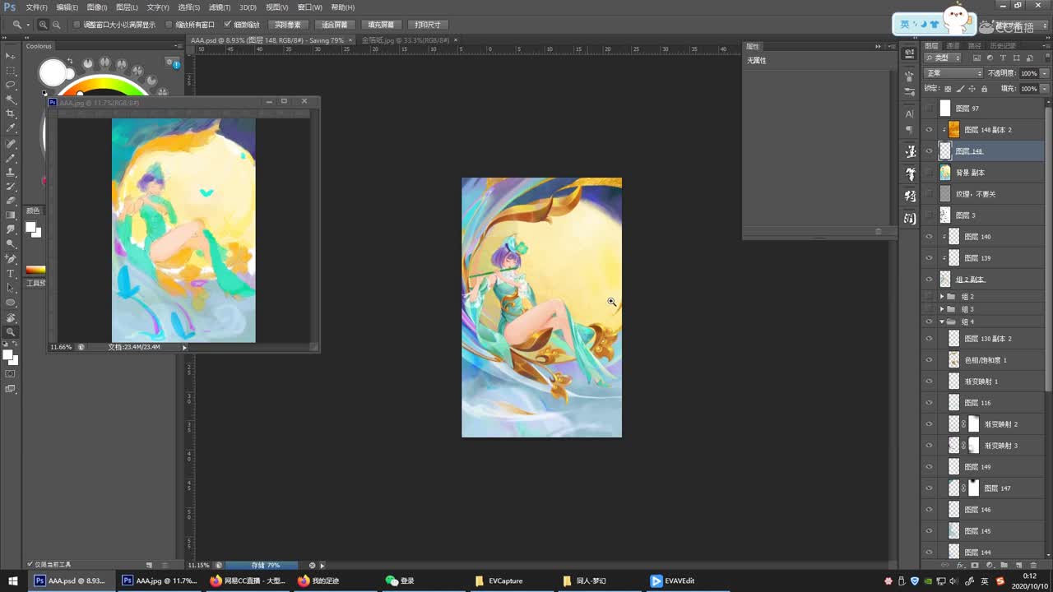Toggle zoom all windows checkbox
Screen dimensions: 1053x592
pyautogui.click(x=169, y=25)
